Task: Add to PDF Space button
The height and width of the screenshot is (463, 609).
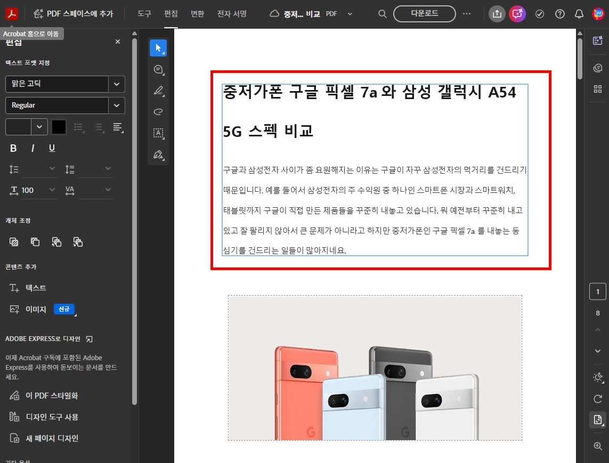Action: [x=74, y=14]
